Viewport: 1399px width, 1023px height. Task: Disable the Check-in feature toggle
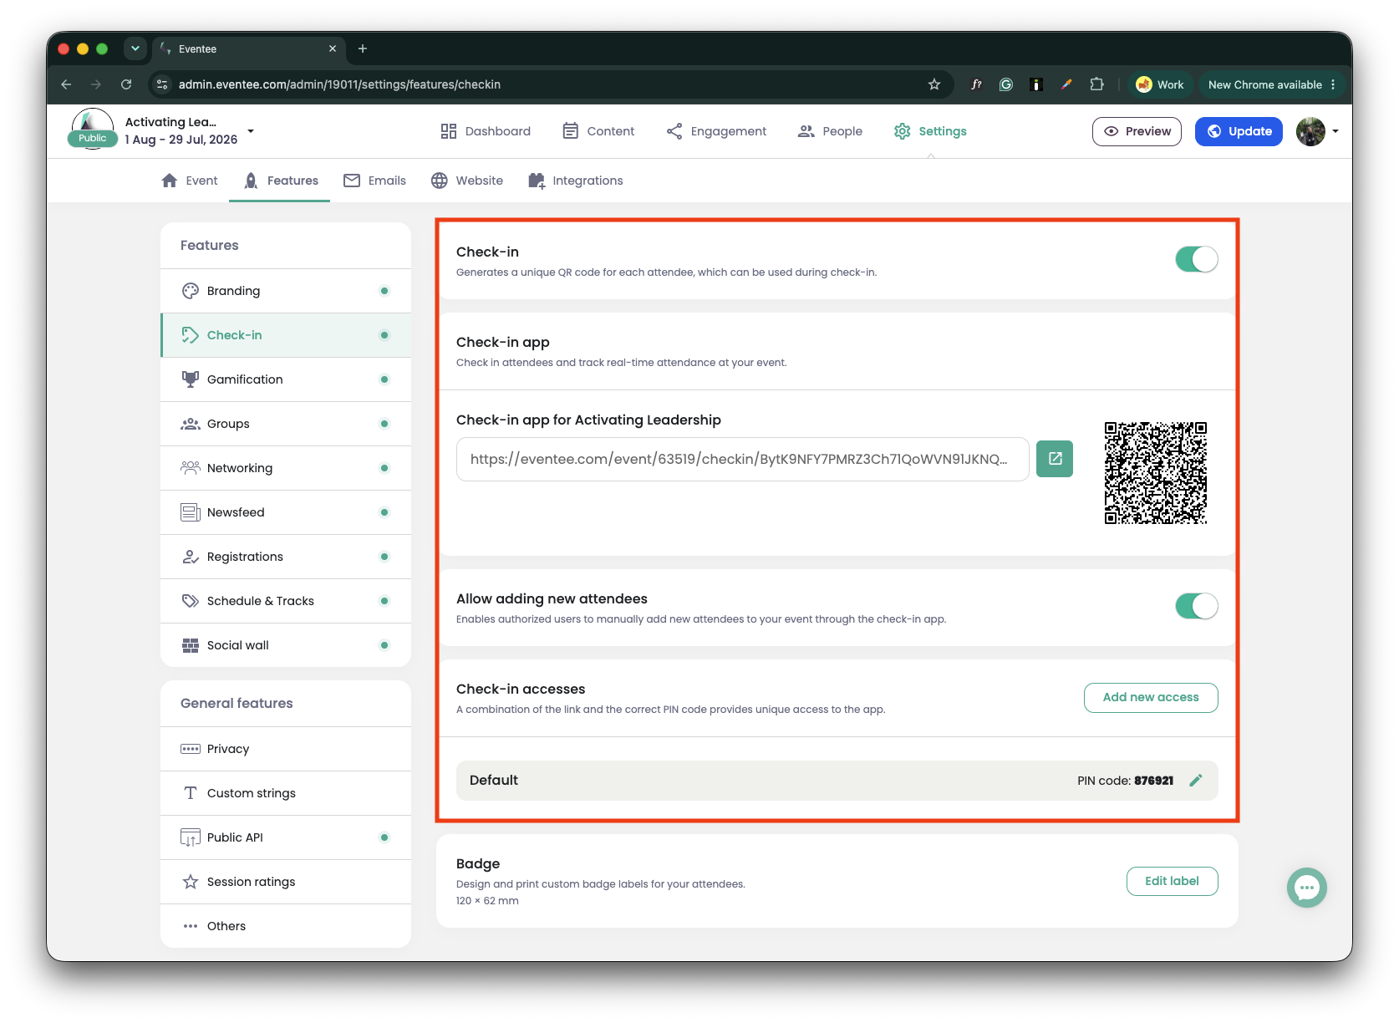(1197, 259)
